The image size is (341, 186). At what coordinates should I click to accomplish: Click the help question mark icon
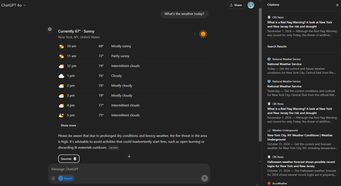point(256,184)
